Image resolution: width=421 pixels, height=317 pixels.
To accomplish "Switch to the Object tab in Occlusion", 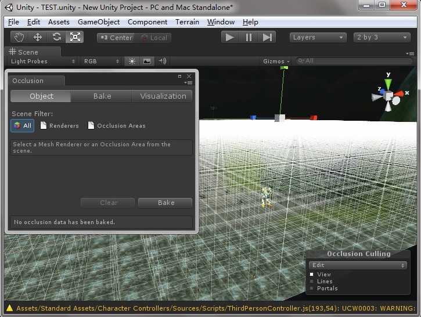I will (41, 96).
